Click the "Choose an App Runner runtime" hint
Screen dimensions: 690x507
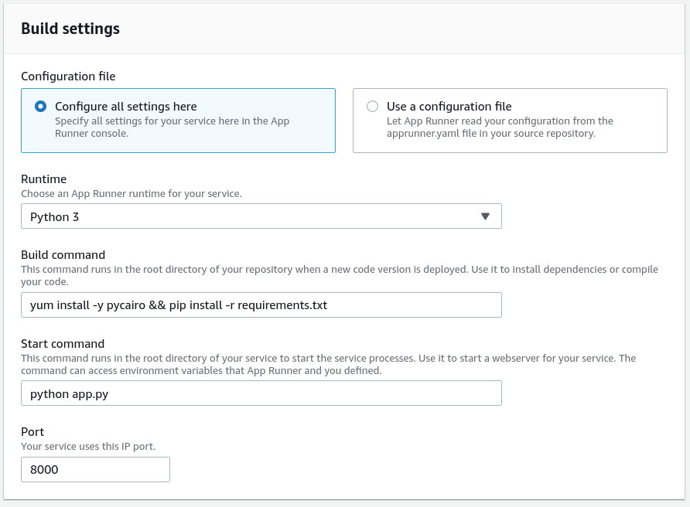coord(131,193)
